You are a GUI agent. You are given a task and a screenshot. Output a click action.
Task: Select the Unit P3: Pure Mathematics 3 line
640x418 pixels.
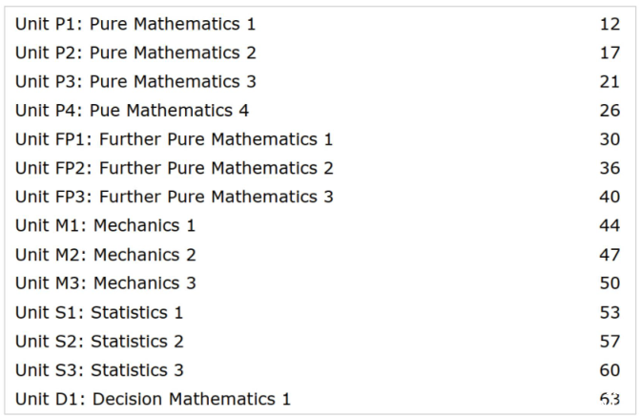(x=135, y=82)
